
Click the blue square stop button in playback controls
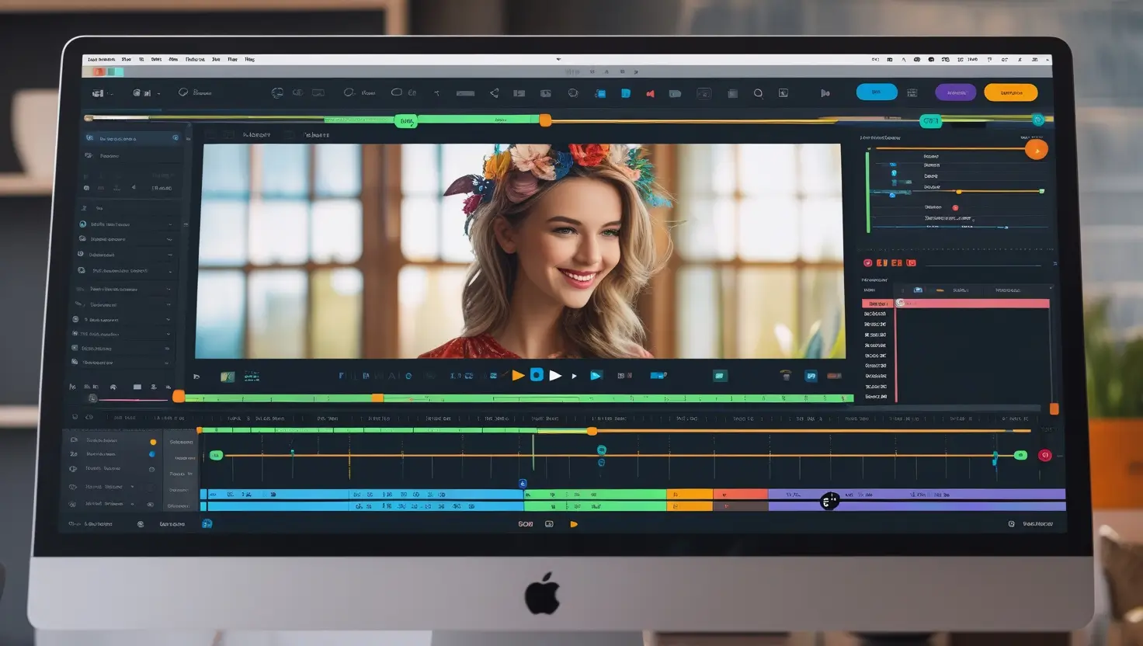tap(537, 375)
